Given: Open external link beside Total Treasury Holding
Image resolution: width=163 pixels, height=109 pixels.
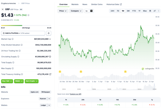Looking at the screenshot, I should tap(50, 74).
